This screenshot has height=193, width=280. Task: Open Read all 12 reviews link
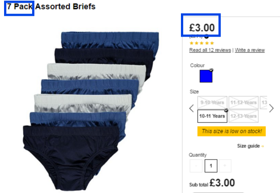pyautogui.click(x=210, y=50)
